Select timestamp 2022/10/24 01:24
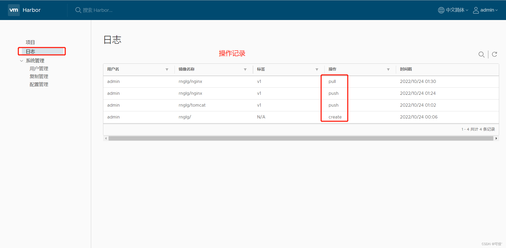Viewport: 506px width, 248px height. point(418,93)
